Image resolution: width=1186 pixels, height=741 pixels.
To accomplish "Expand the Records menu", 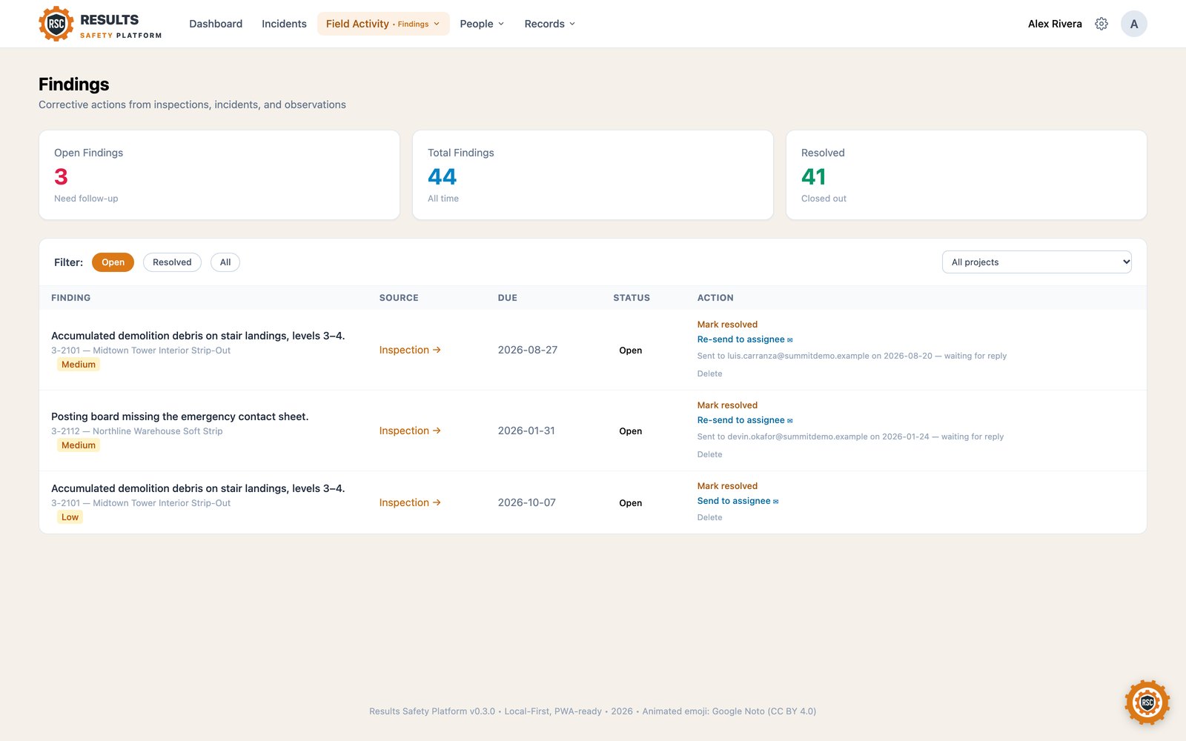I will [549, 24].
